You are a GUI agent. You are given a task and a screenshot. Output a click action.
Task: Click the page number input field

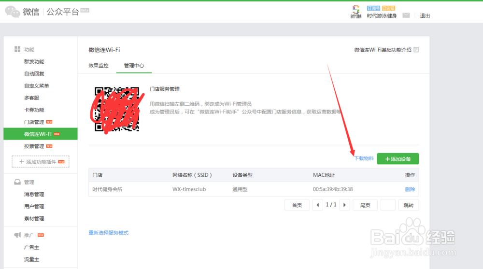point(388,205)
